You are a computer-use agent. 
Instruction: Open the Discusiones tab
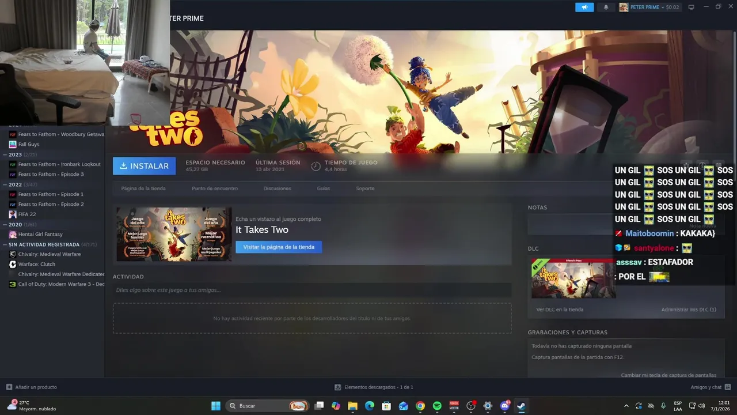tap(278, 188)
